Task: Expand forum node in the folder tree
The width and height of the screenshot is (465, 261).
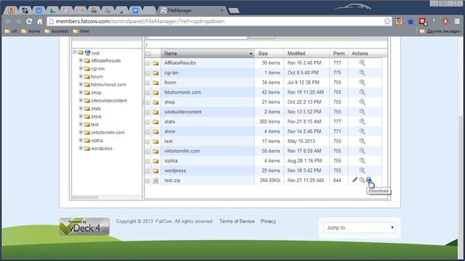Action: pos(81,76)
